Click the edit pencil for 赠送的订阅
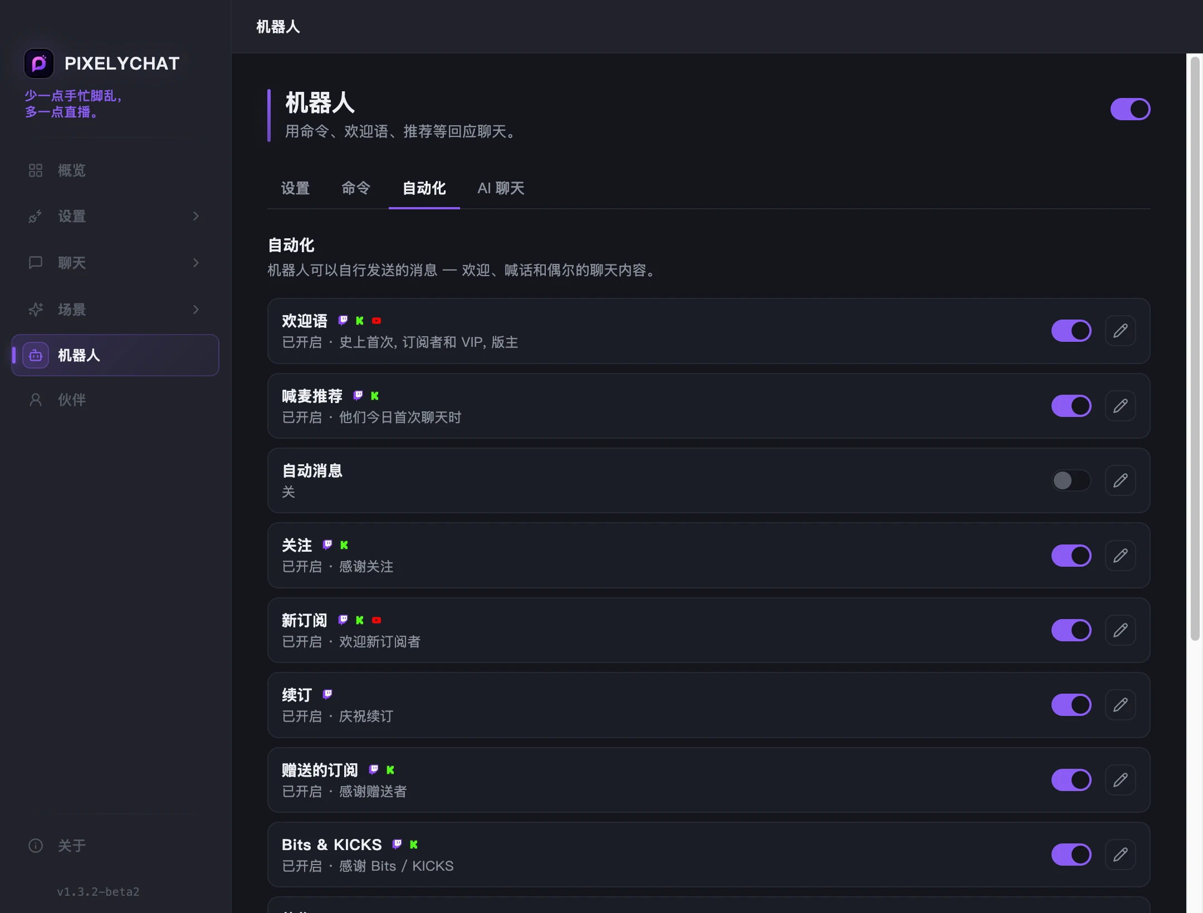Image resolution: width=1203 pixels, height=913 pixels. click(x=1120, y=780)
